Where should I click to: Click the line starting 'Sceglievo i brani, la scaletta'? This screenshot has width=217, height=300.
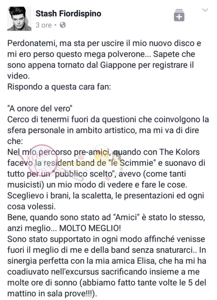click(106, 196)
